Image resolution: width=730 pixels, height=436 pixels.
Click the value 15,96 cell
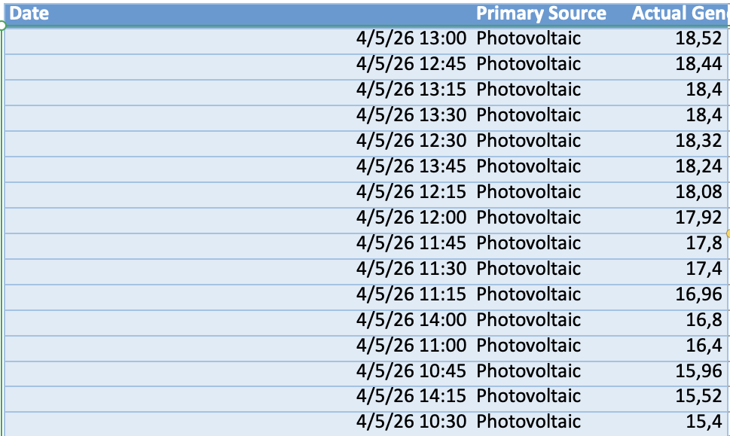pos(698,371)
